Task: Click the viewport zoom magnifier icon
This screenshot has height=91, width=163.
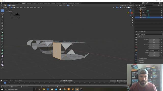Action: (132, 17)
